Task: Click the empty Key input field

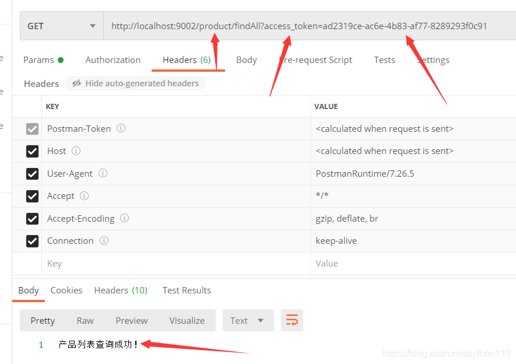Action: 175,264
